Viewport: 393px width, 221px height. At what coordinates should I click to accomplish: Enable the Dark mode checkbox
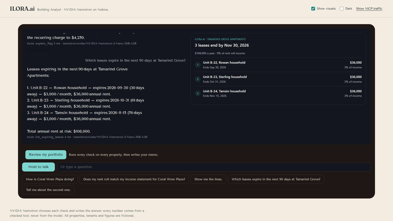342,8
